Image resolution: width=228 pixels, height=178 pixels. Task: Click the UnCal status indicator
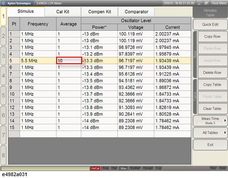95,168
